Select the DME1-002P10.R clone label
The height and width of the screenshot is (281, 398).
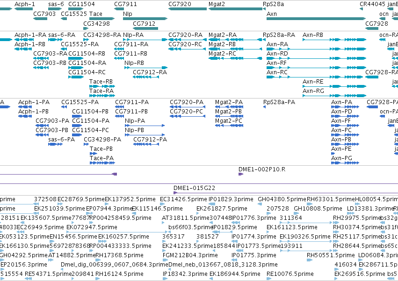click(x=262, y=169)
